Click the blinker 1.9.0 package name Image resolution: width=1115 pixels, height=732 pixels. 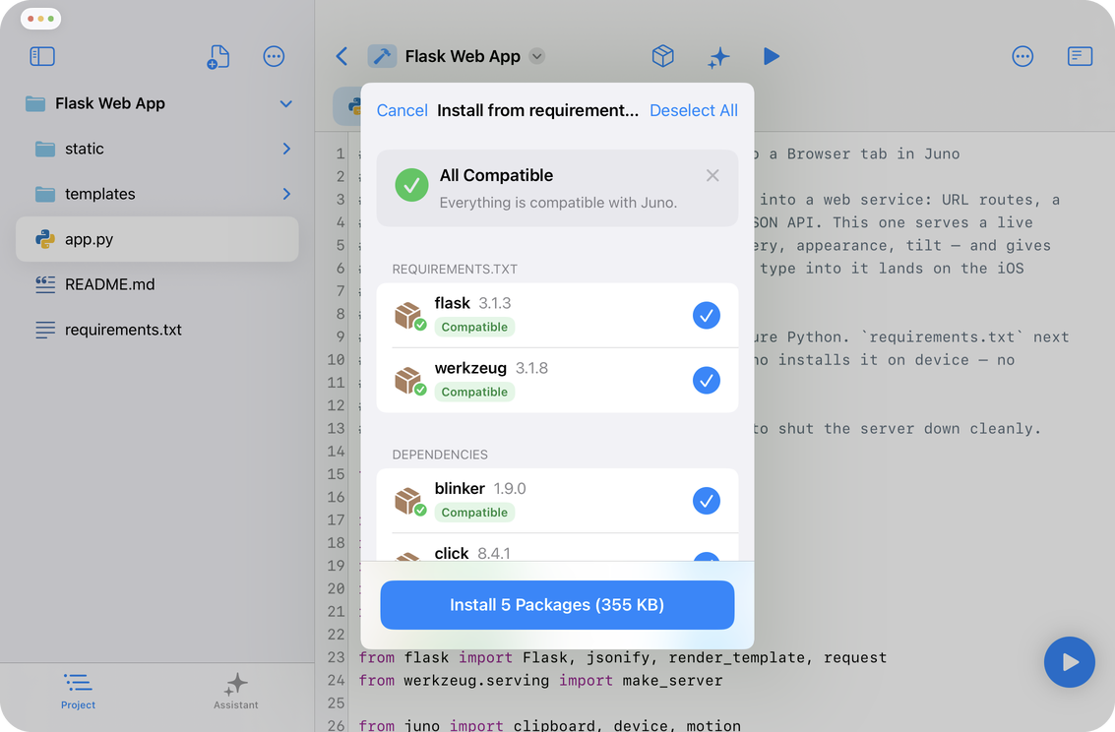coord(480,489)
